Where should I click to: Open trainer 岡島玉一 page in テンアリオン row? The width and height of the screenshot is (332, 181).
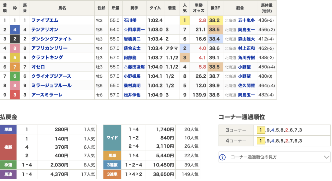point(246,29)
